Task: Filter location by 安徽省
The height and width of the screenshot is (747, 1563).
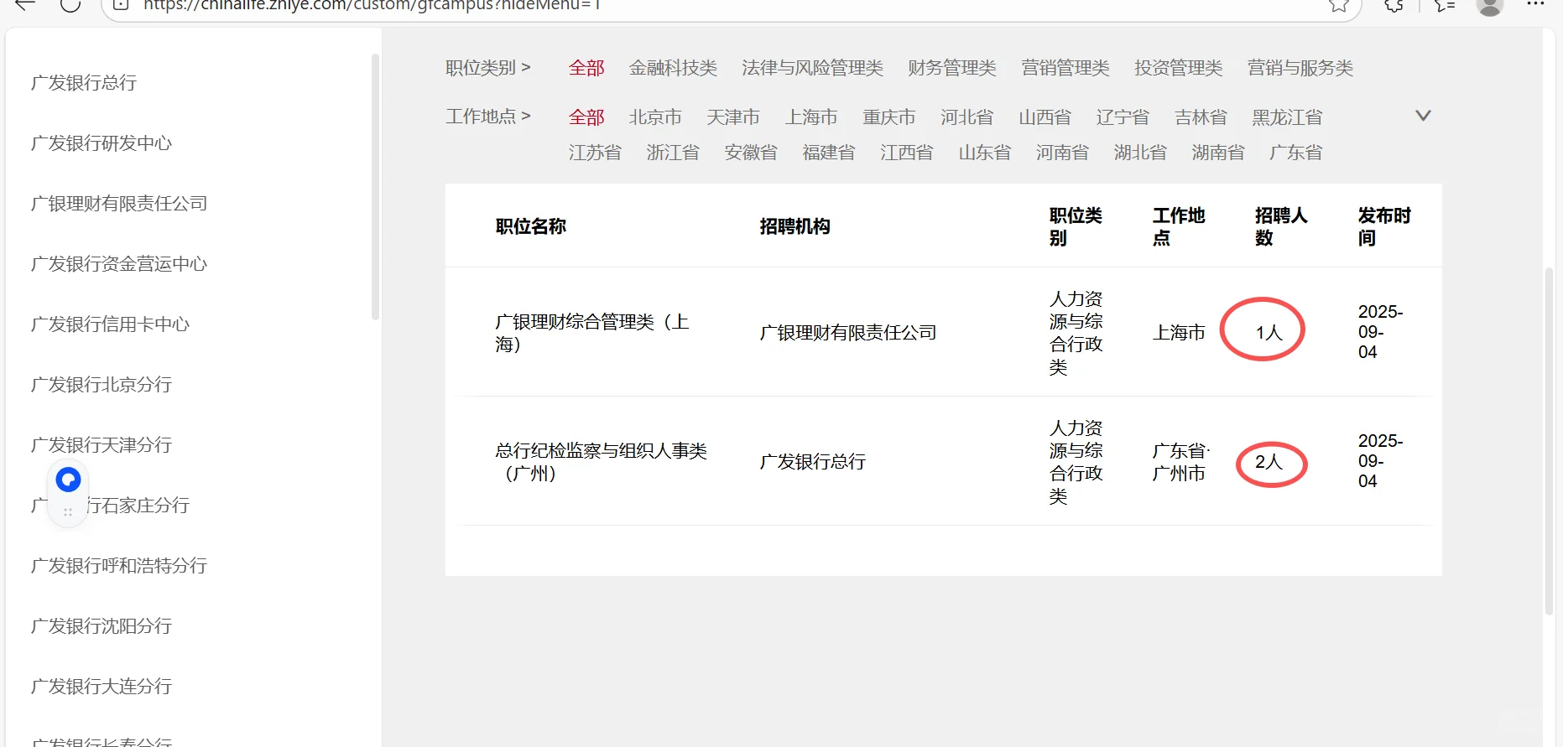Action: click(751, 153)
